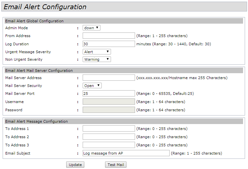Click the Email Alert Mail Server Configuration header
The width and height of the screenshot is (248, 169).
[x=39, y=71]
